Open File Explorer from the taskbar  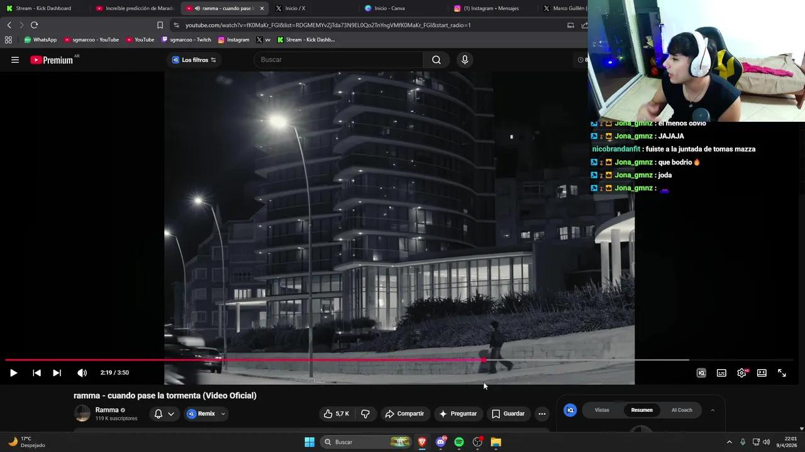tap(496, 442)
